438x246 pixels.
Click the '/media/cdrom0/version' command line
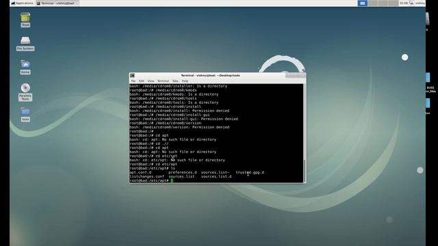click(166, 123)
